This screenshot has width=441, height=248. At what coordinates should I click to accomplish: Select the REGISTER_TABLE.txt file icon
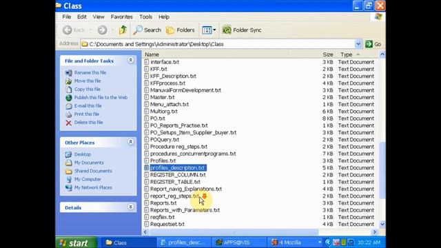tap(147, 182)
